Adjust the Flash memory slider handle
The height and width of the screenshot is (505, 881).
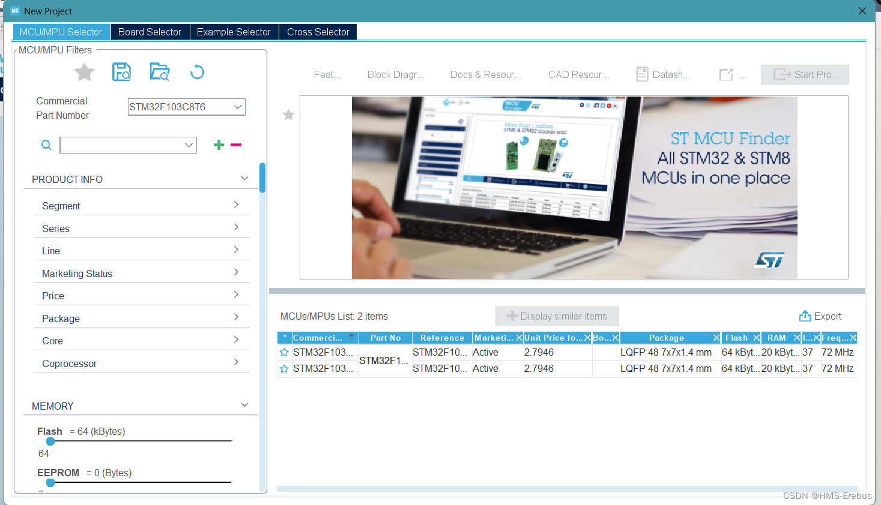pos(50,441)
